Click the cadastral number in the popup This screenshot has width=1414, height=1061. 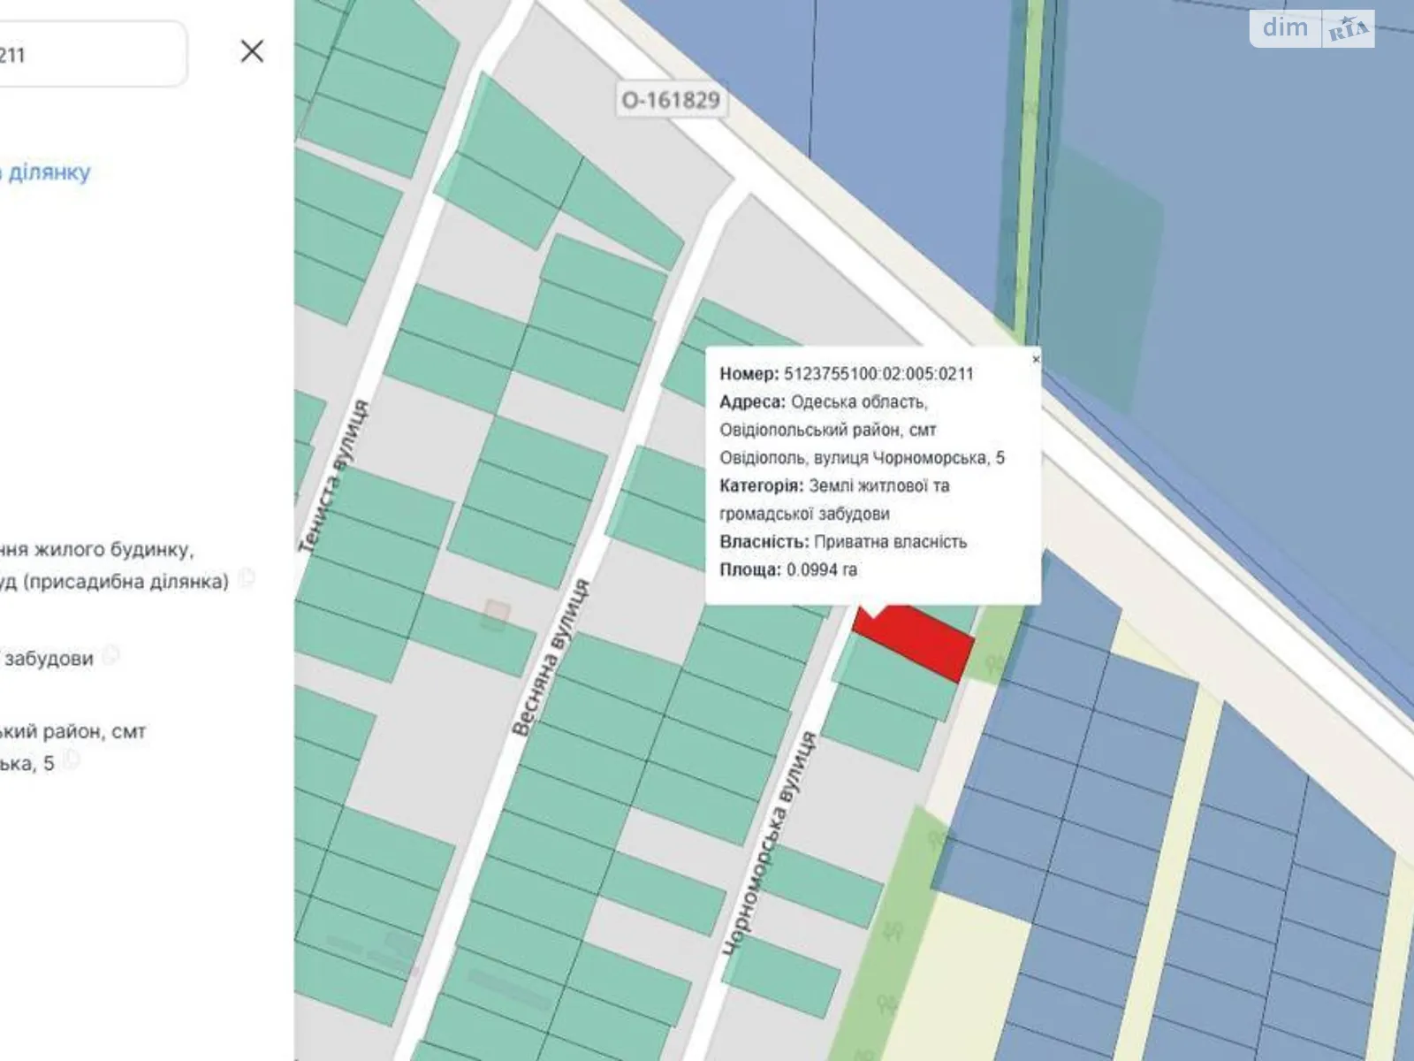tap(878, 374)
